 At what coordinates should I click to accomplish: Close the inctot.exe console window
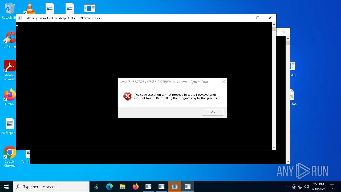(x=270, y=18)
